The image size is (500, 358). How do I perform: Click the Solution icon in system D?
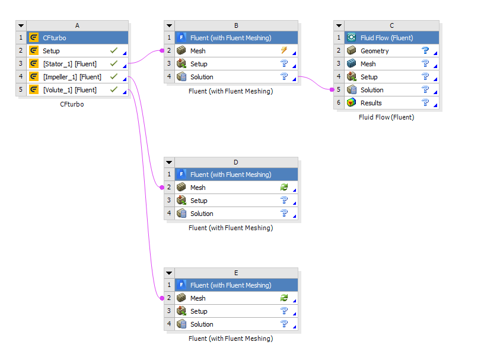pyautogui.click(x=181, y=214)
